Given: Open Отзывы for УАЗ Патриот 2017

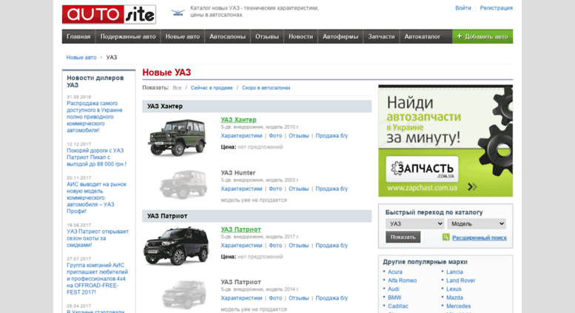Looking at the screenshot, I should pos(298,246).
